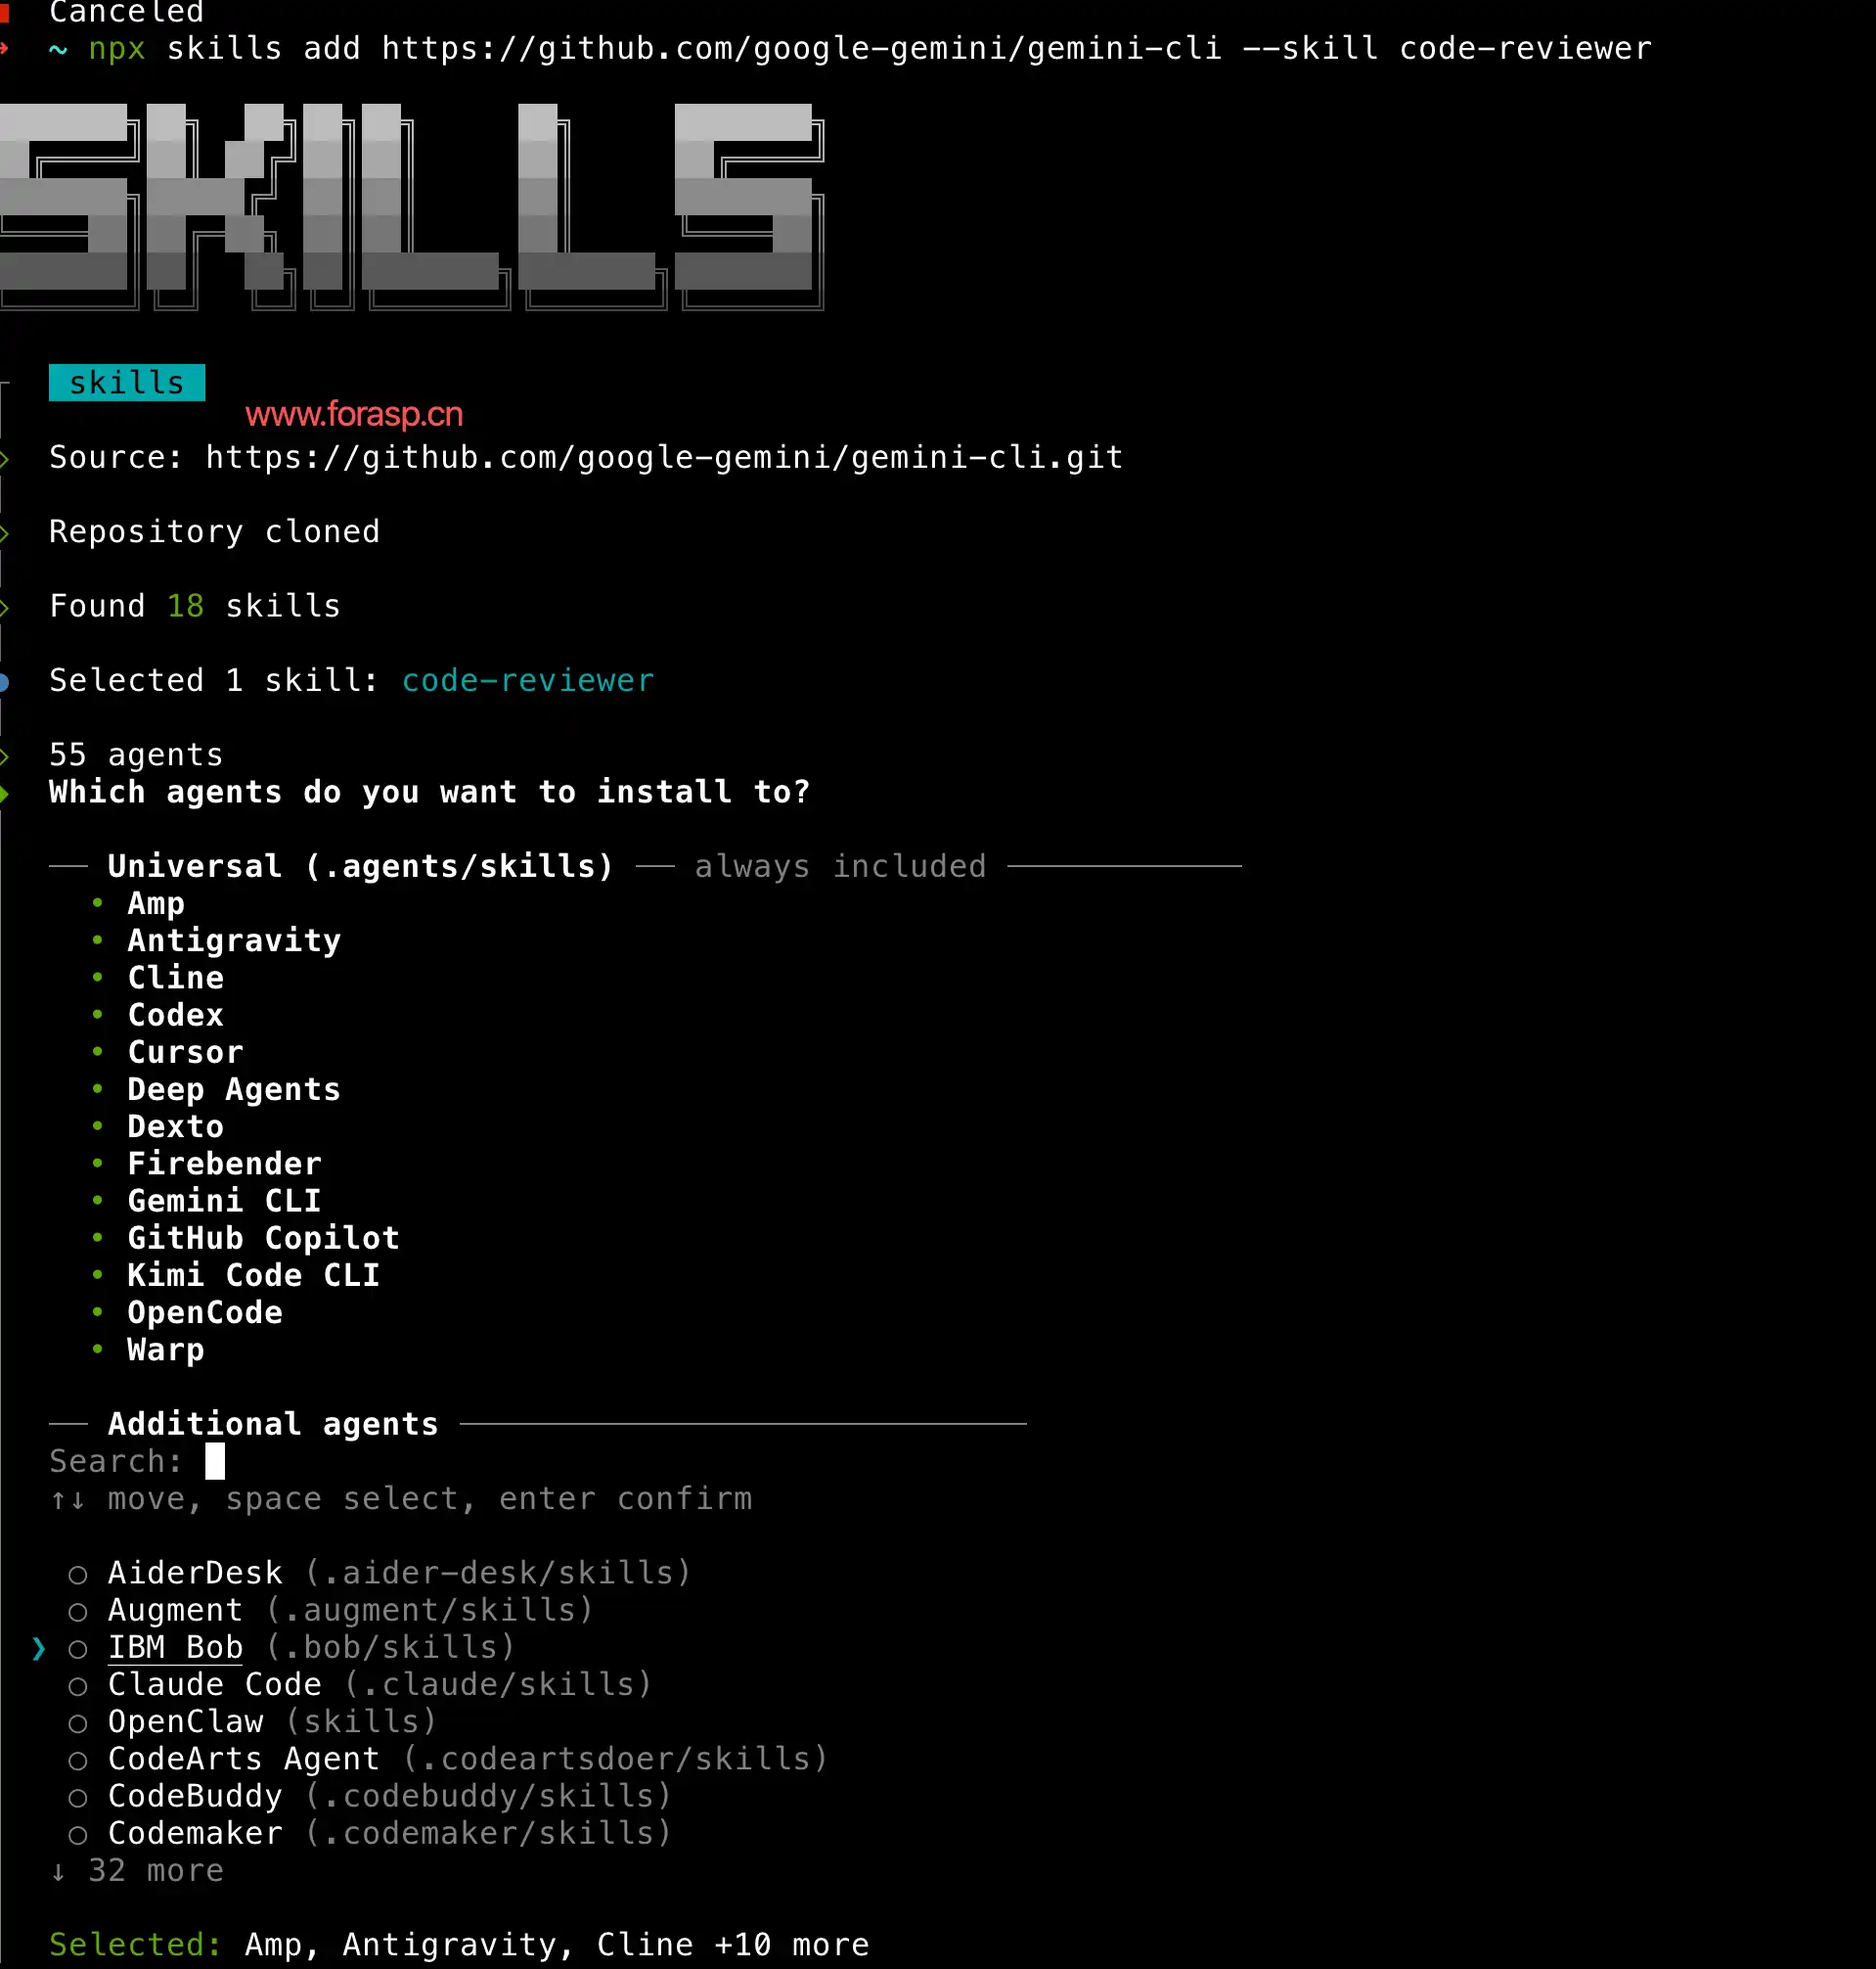Click the OpenCode universal agent entry

(204, 1312)
